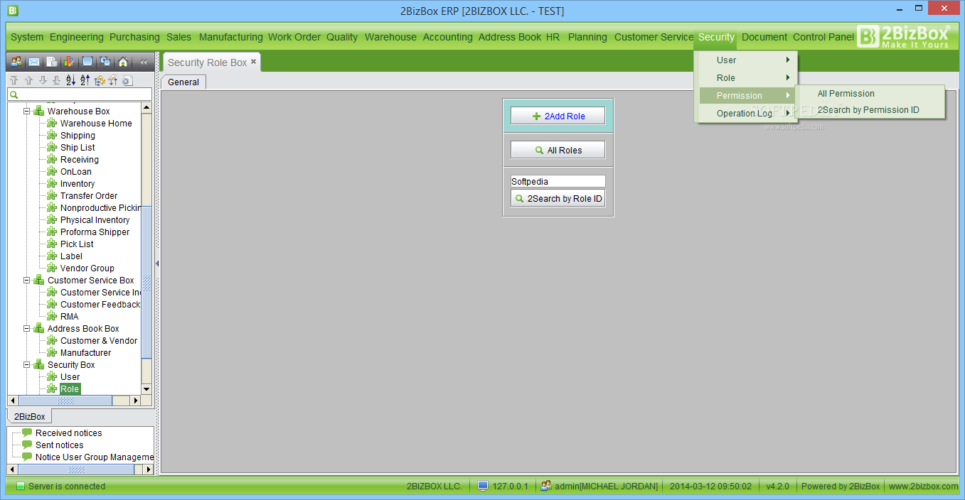
Task: Open Operation Log submenu entry
Action: [x=746, y=114]
